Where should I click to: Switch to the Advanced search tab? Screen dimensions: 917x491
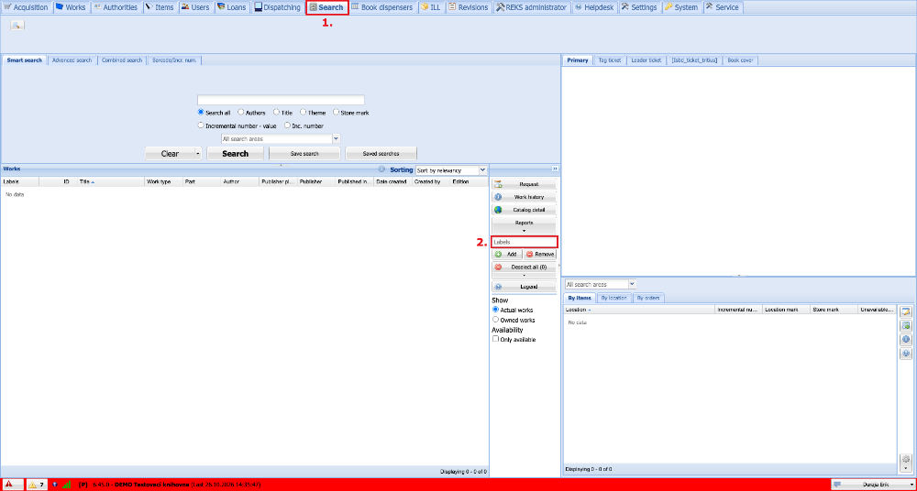[x=72, y=60]
